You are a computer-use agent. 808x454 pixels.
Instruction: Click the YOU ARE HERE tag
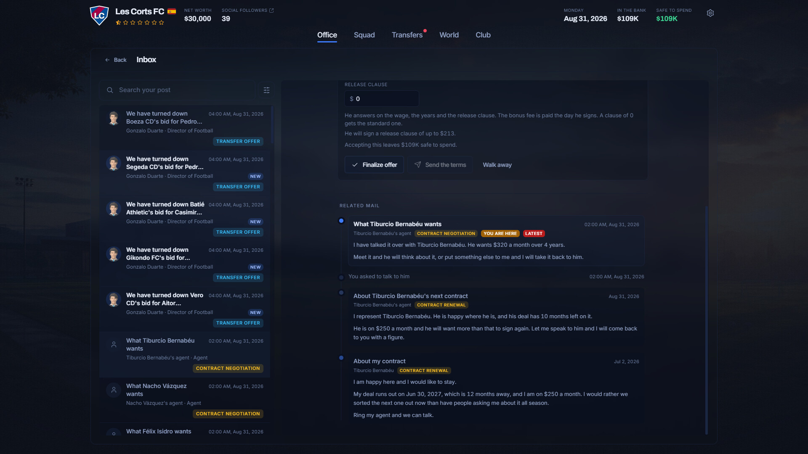click(x=500, y=234)
